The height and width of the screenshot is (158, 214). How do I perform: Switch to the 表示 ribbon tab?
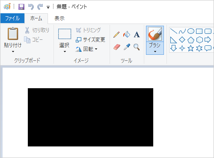(59, 18)
